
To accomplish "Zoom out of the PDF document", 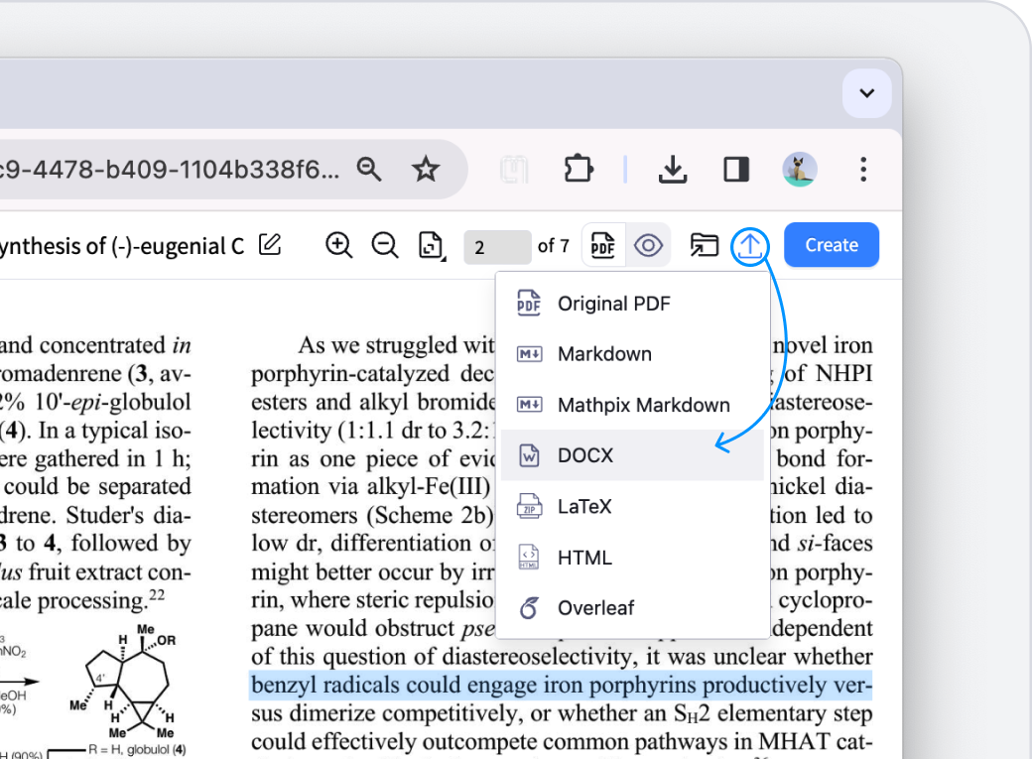I will [385, 245].
